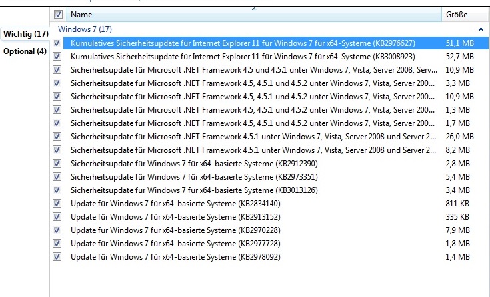Switch to the Wichtig (17) tab
Image resolution: width=490 pixels, height=297 pixels.
click(x=26, y=34)
